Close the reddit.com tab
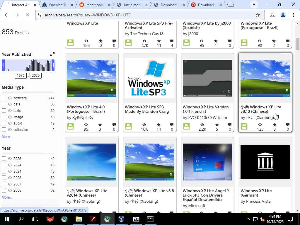300x225 pixels. [x=109, y=5]
